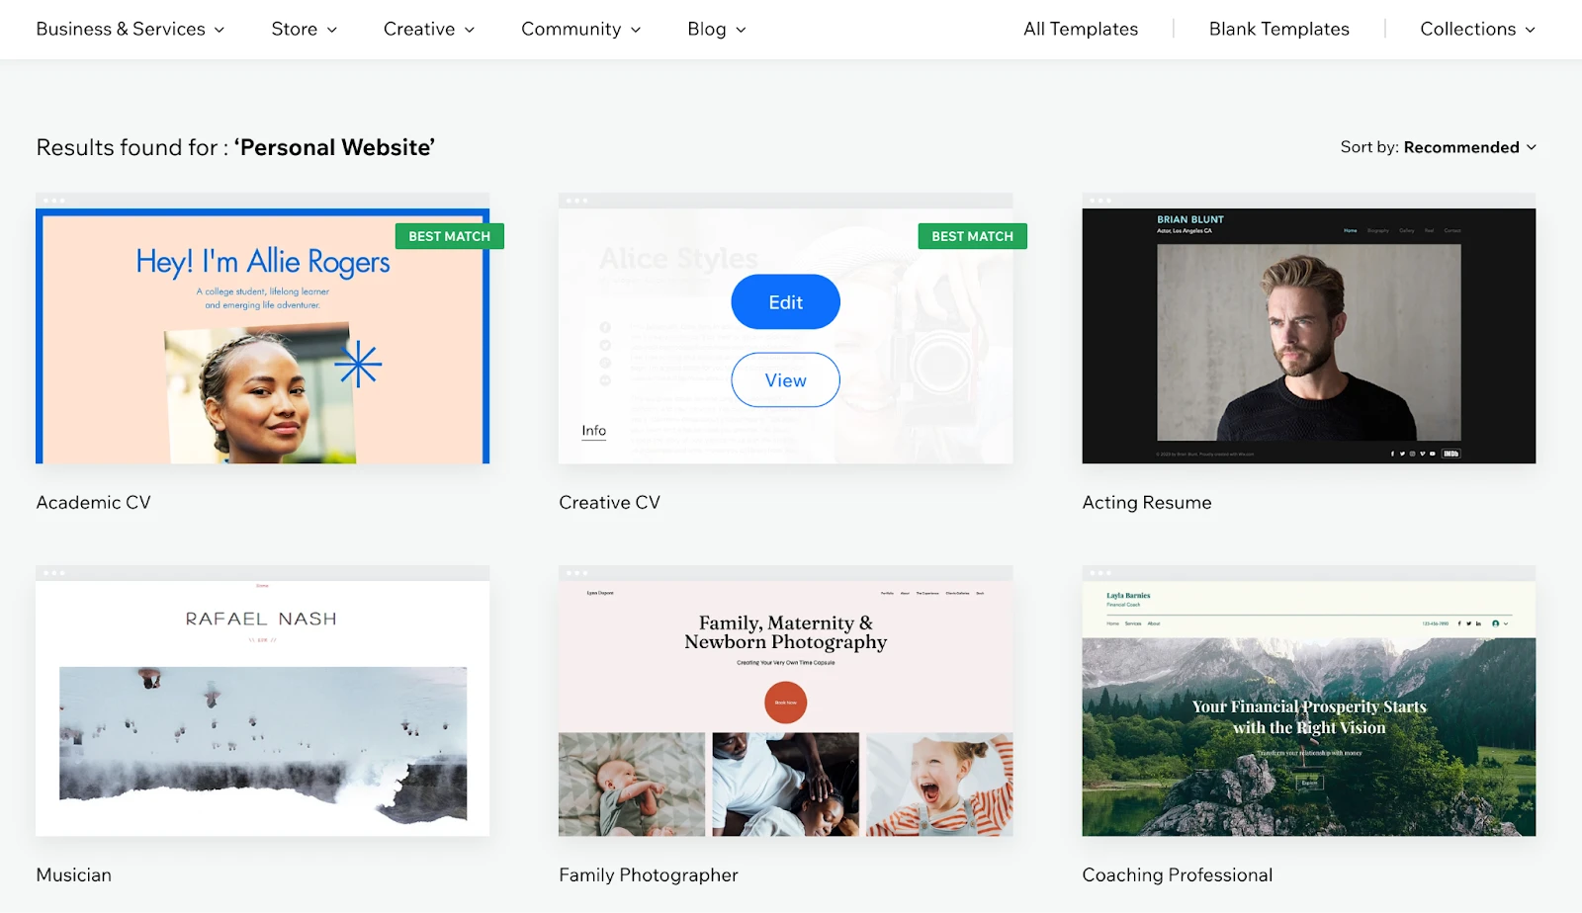Expand the Creative category menu
This screenshot has width=1582, height=913.
coord(428,30)
